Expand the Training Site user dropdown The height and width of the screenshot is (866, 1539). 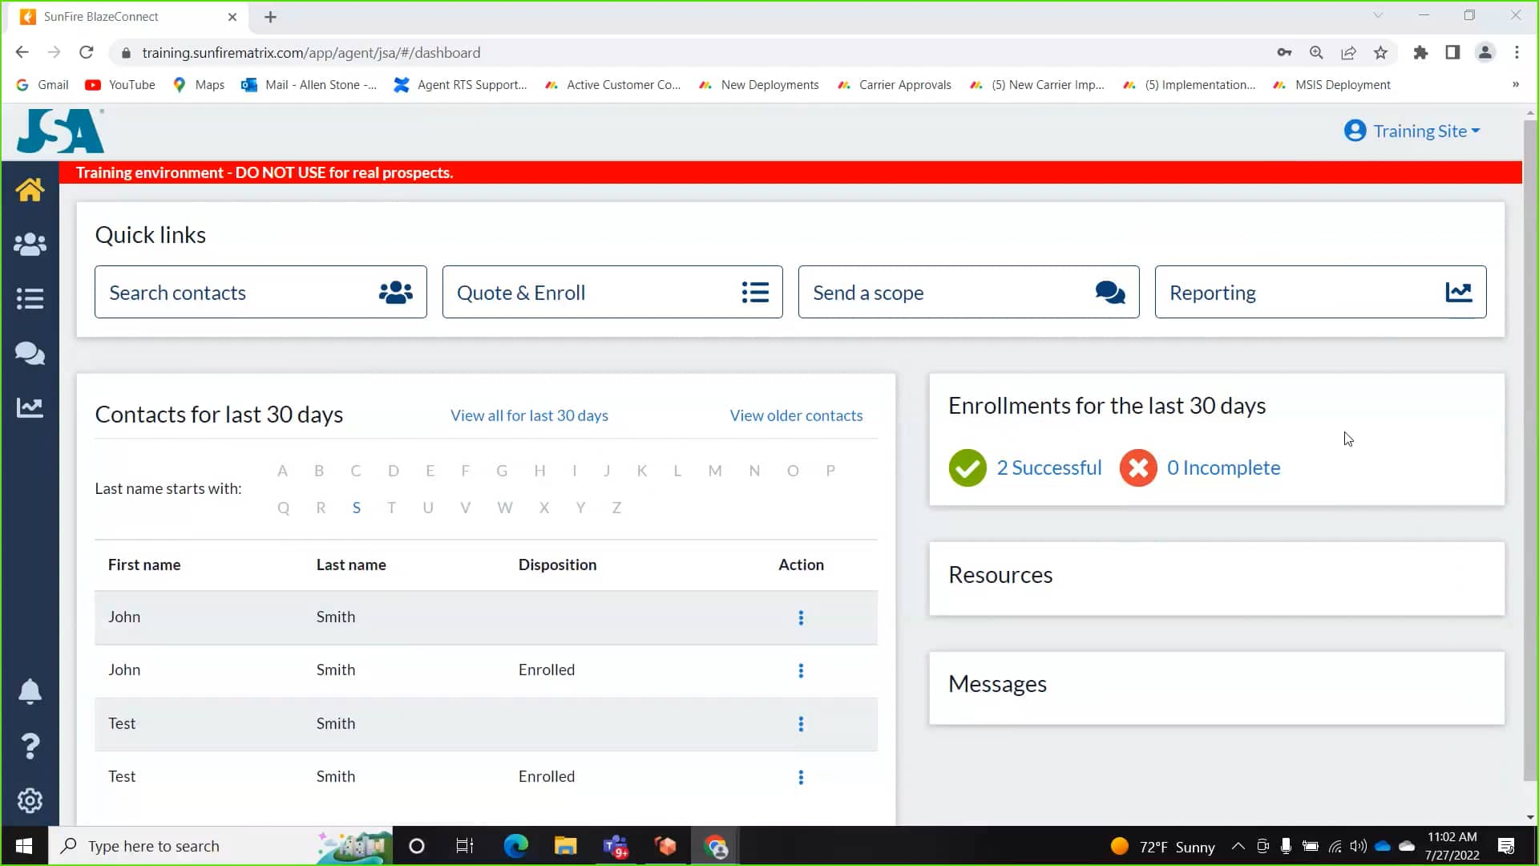click(x=1412, y=131)
